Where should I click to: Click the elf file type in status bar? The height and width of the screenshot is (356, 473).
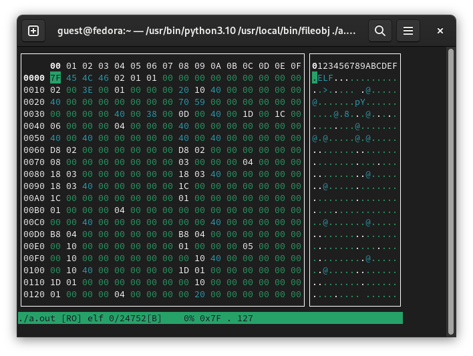[96, 319]
